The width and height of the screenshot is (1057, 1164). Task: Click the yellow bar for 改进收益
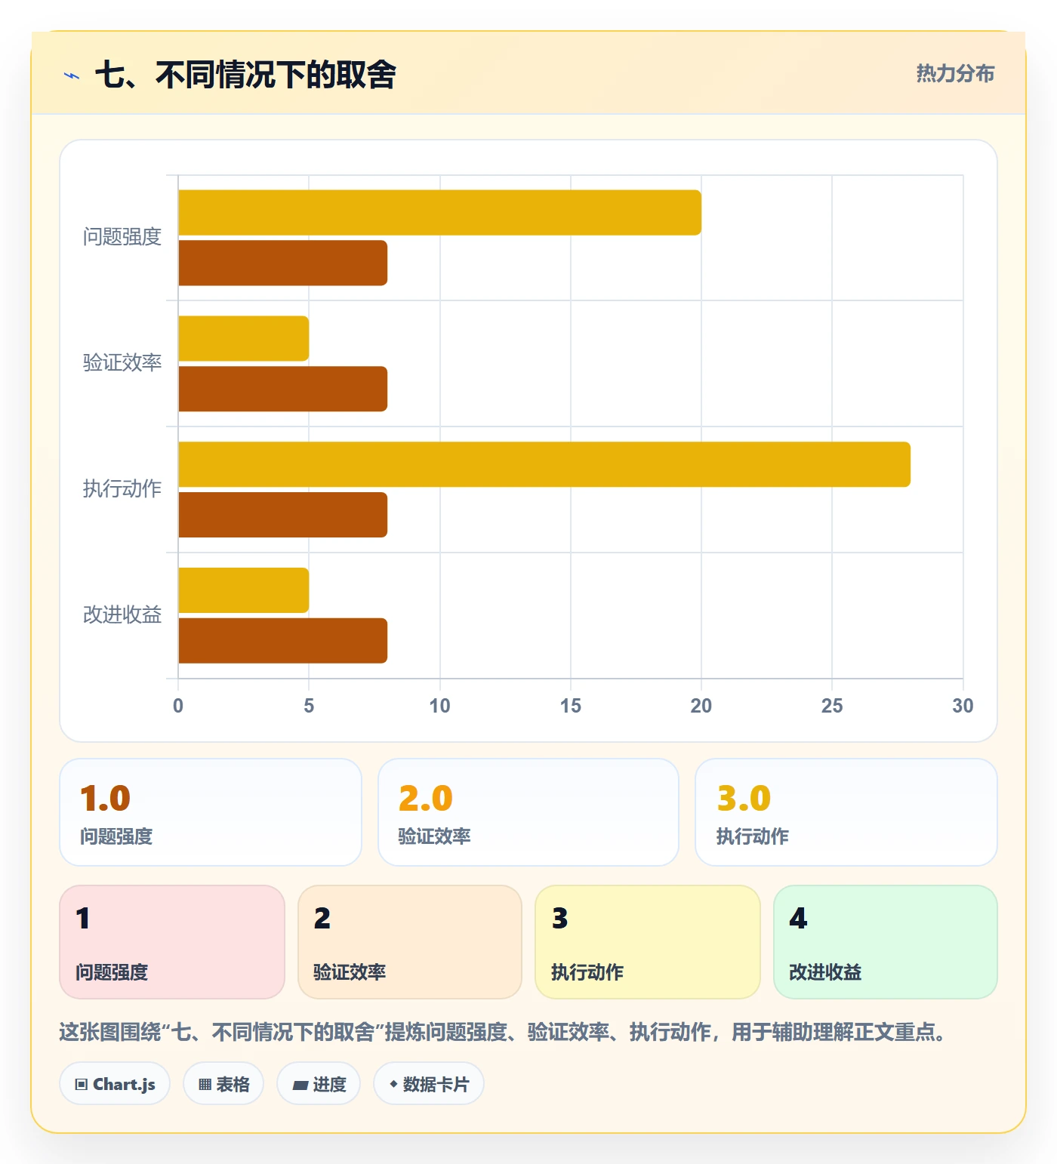click(243, 590)
